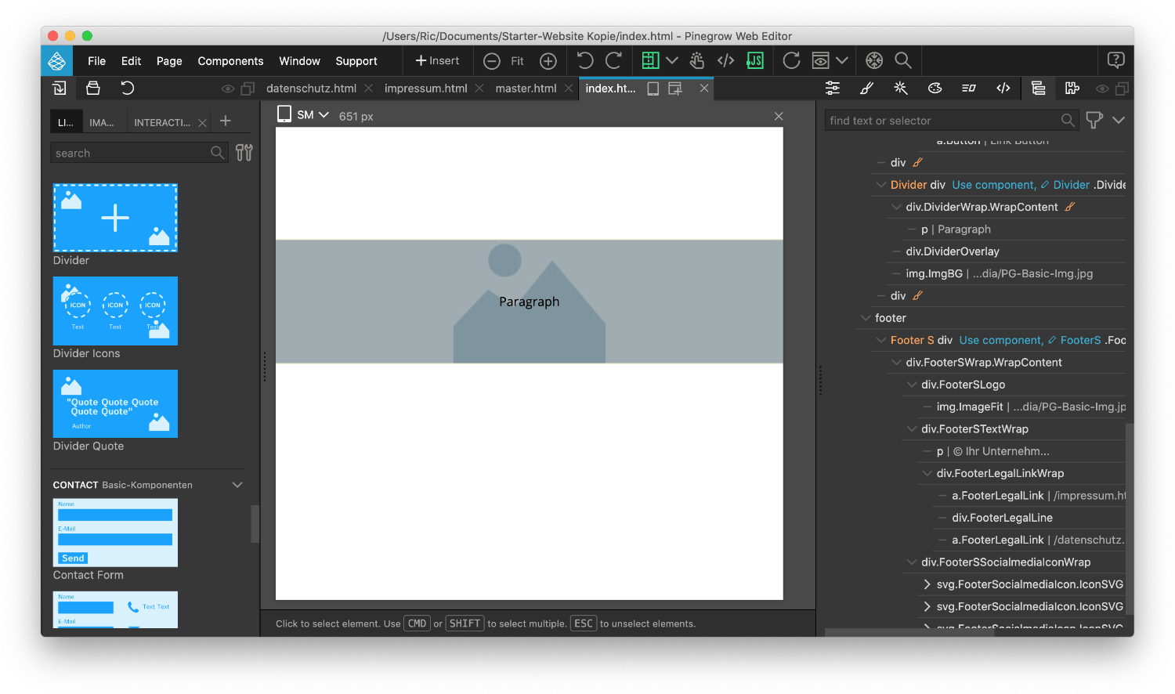The height and width of the screenshot is (694, 1175).
Task: Open library settings wrench icon
Action: click(244, 153)
